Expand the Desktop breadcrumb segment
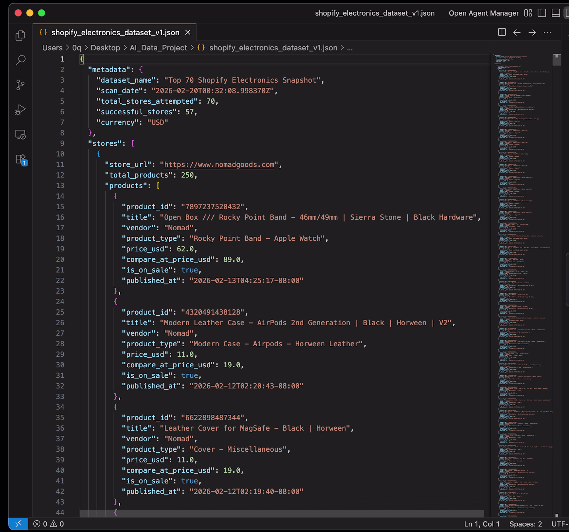The width and height of the screenshot is (569, 532). [105, 48]
